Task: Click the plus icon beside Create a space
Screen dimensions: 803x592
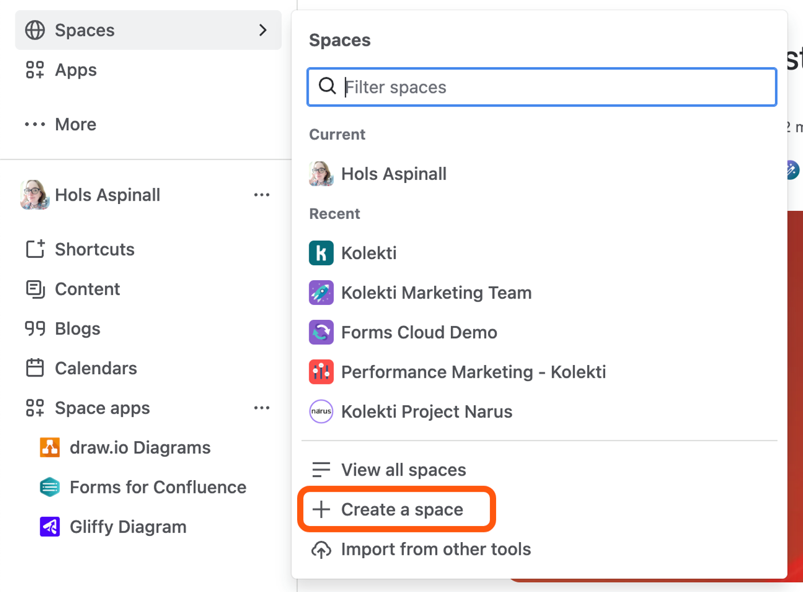Action: [x=321, y=509]
